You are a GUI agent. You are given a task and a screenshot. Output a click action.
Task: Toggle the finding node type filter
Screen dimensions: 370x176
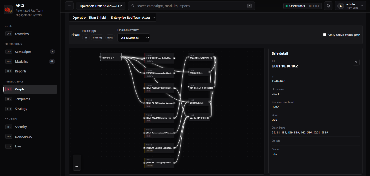[x=97, y=38]
